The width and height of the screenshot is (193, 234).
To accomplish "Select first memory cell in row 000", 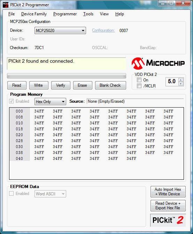I will pos(39,111).
